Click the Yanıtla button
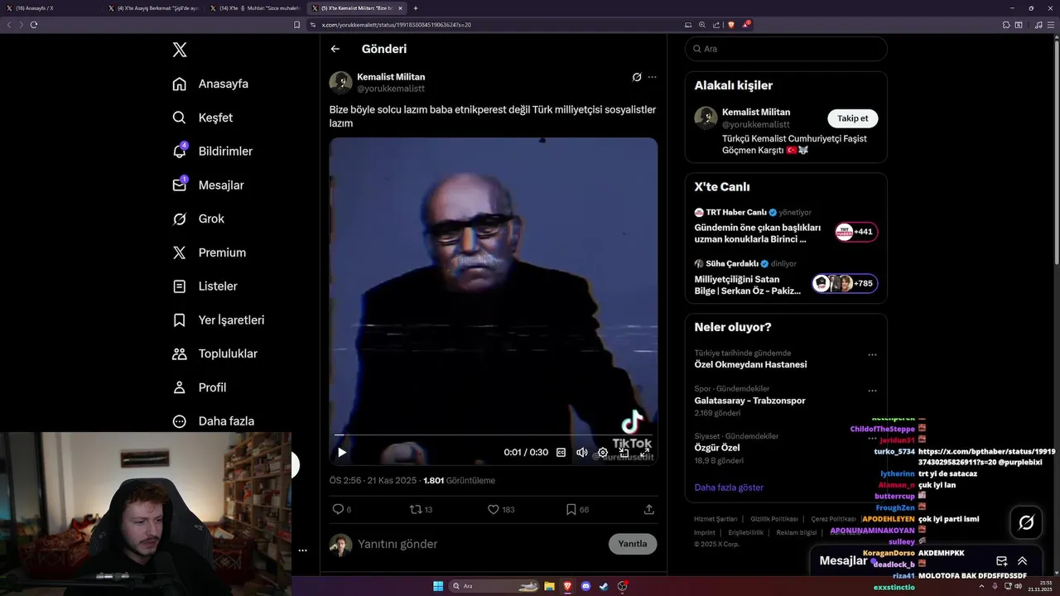Viewport: 1060px width, 596px height. coord(633,544)
